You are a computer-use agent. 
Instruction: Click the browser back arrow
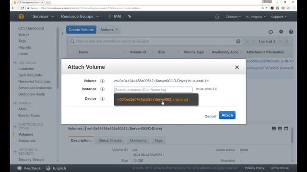tap(13, 8)
